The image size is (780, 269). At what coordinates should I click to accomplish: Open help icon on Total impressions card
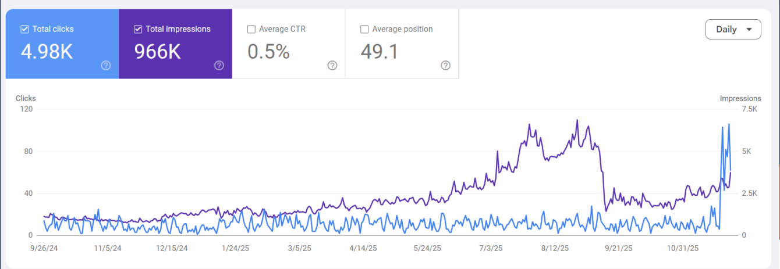tap(219, 66)
